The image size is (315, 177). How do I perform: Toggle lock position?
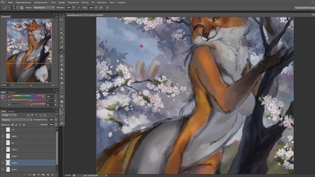(20, 124)
